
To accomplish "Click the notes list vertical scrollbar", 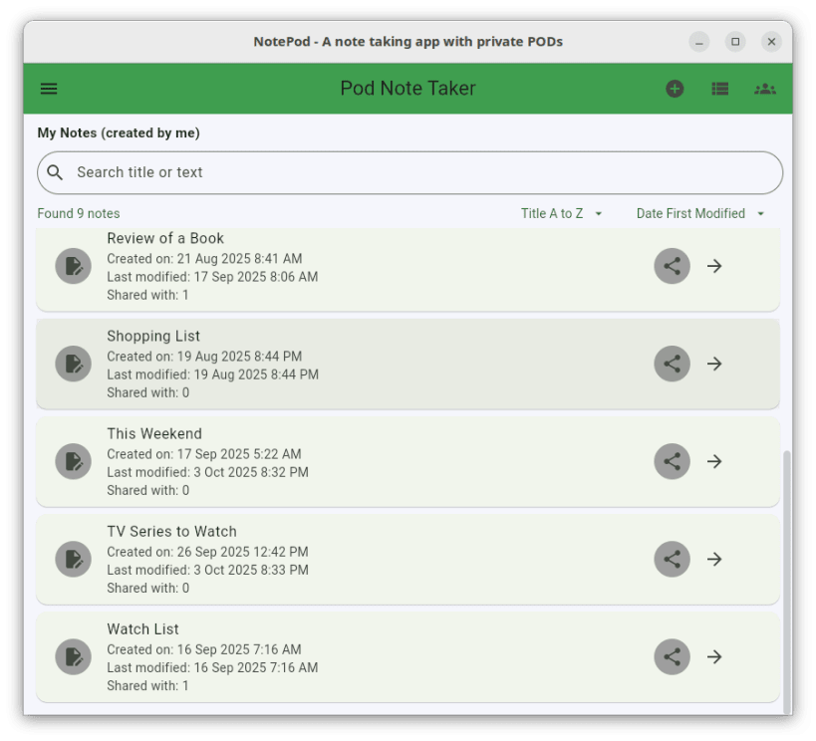I will pos(787,582).
